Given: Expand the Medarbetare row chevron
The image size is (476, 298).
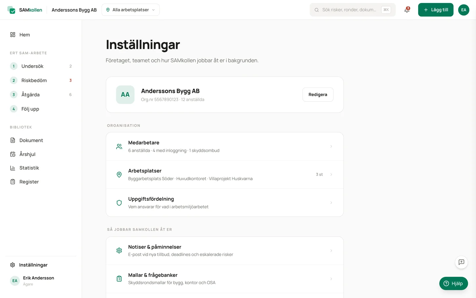Looking at the screenshot, I should (331, 146).
